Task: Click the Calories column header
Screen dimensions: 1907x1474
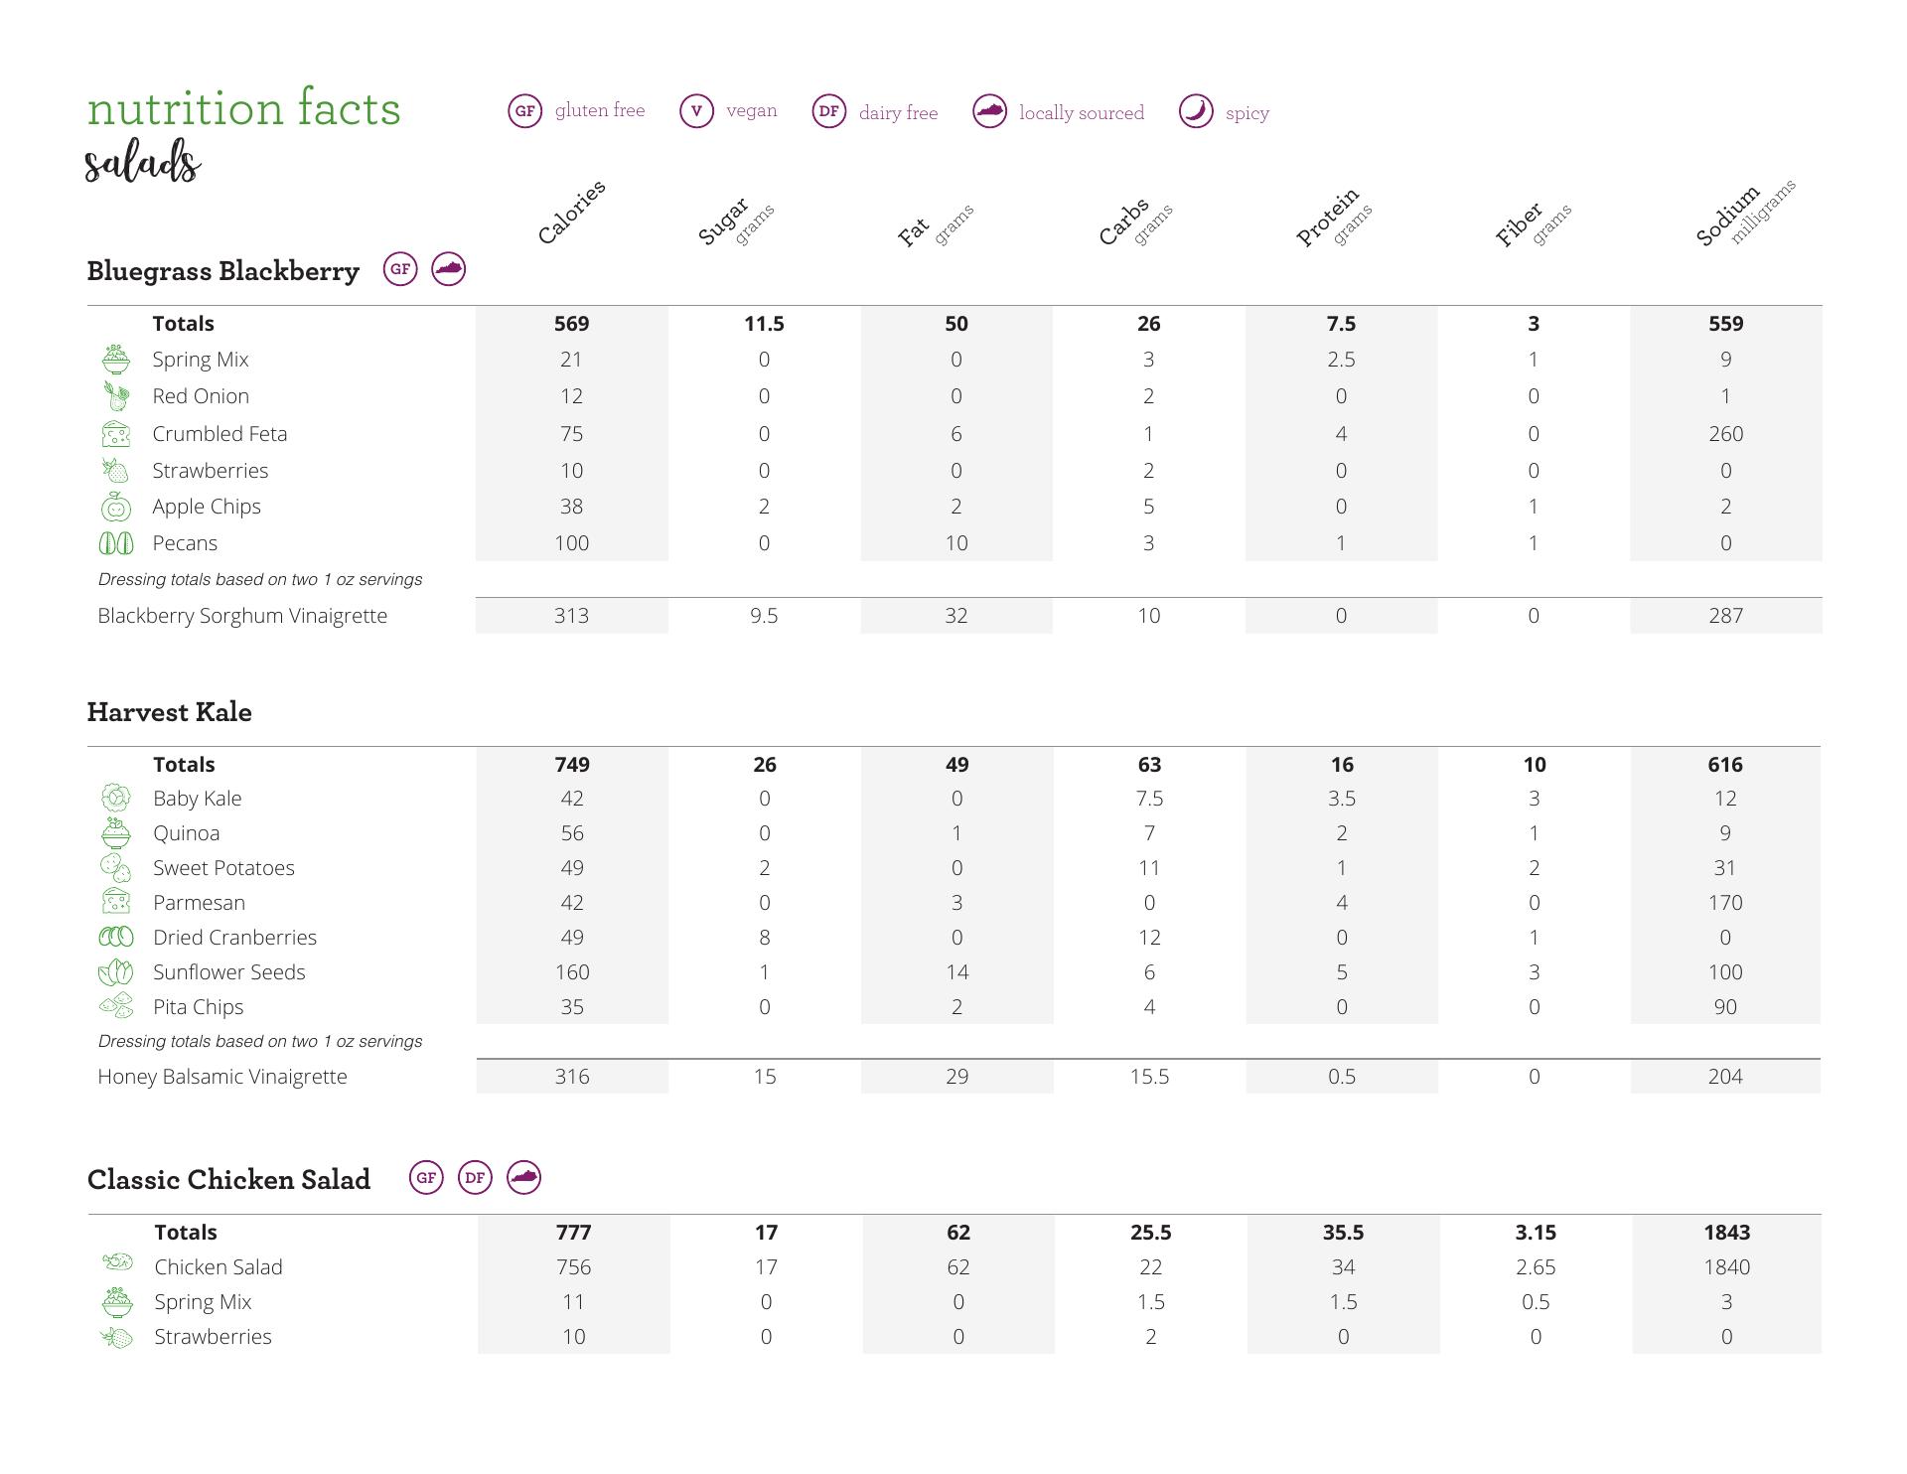Action: click(571, 213)
